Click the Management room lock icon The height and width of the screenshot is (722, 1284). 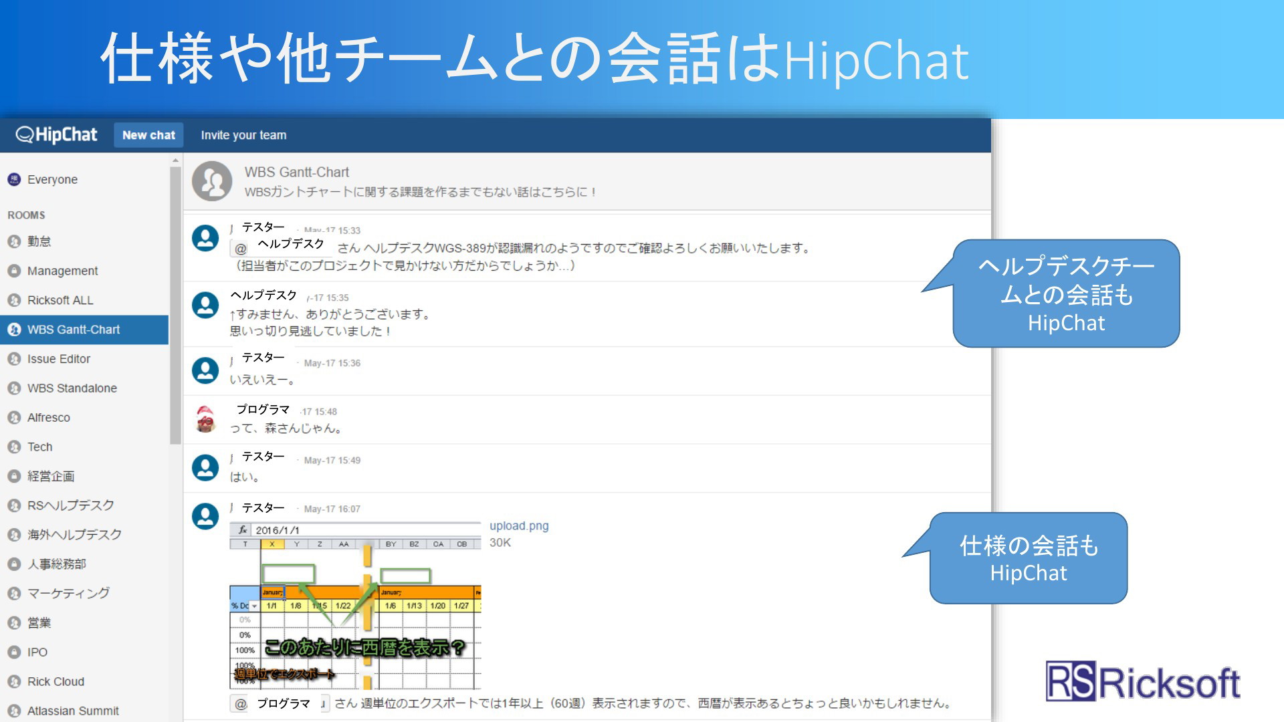(14, 271)
